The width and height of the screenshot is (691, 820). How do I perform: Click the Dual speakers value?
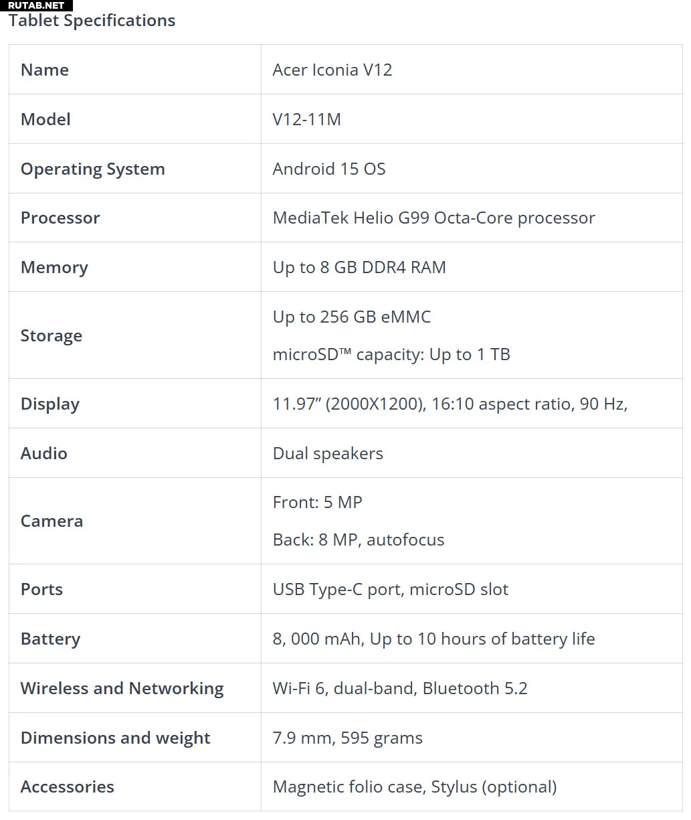(328, 454)
